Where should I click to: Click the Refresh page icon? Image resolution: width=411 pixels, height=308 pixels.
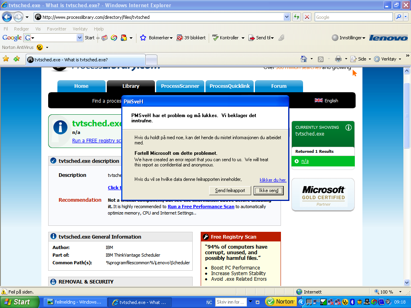click(297, 17)
